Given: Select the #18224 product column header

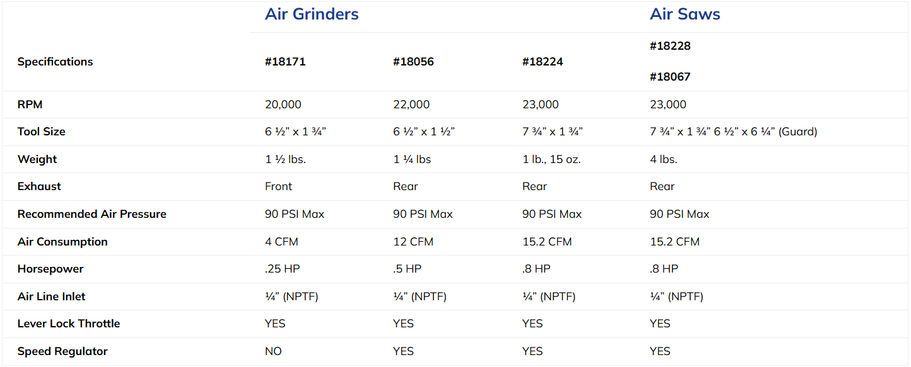Looking at the screenshot, I should pyautogui.click(x=543, y=62).
